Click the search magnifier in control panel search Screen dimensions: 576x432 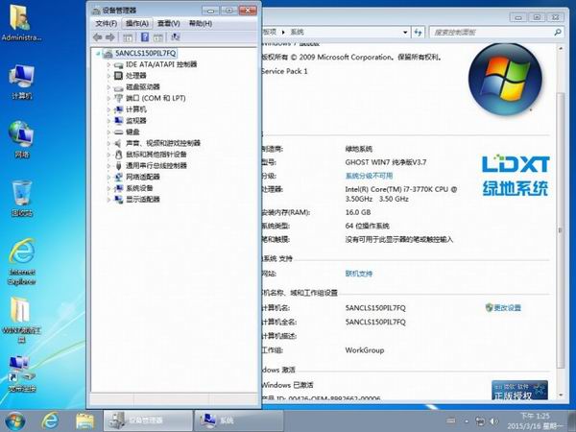tap(557, 33)
